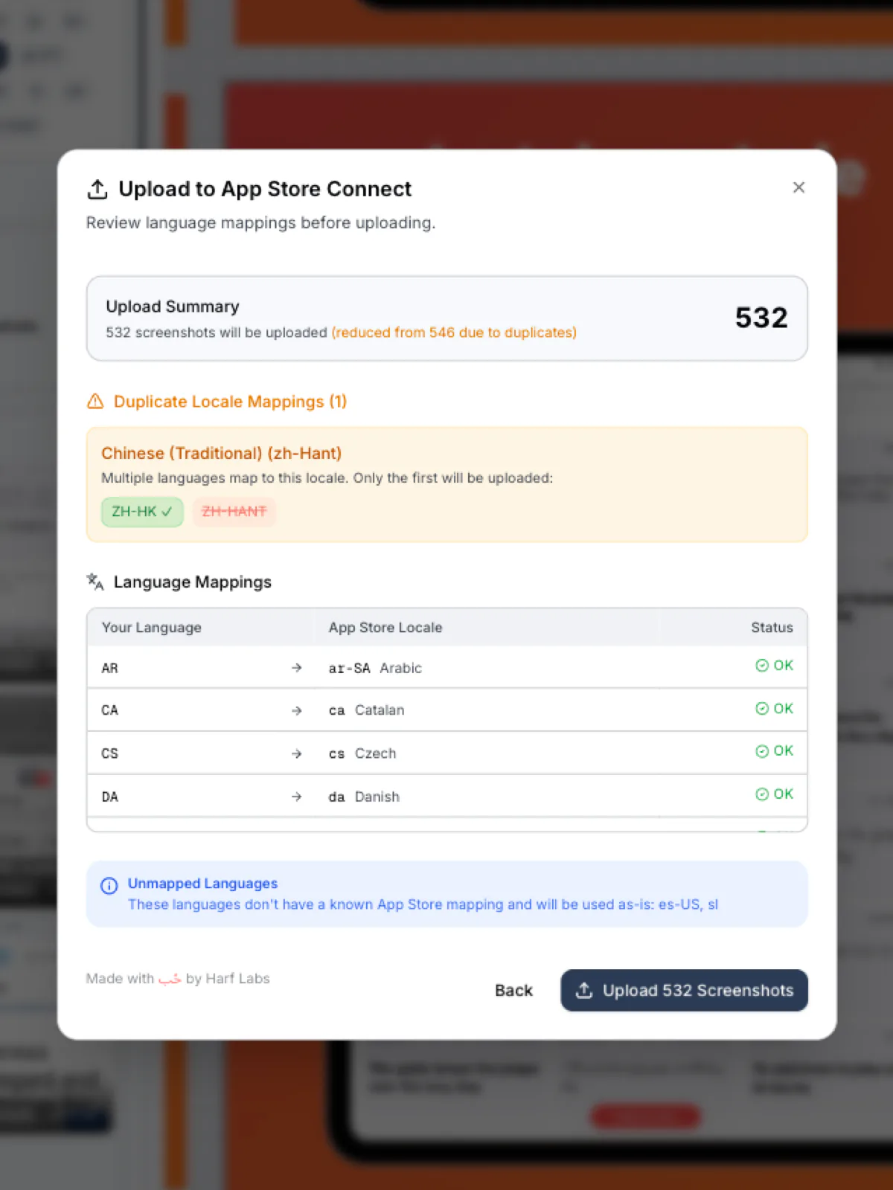Go back with the Back button
The image size is (893, 1190).
[x=513, y=991]
